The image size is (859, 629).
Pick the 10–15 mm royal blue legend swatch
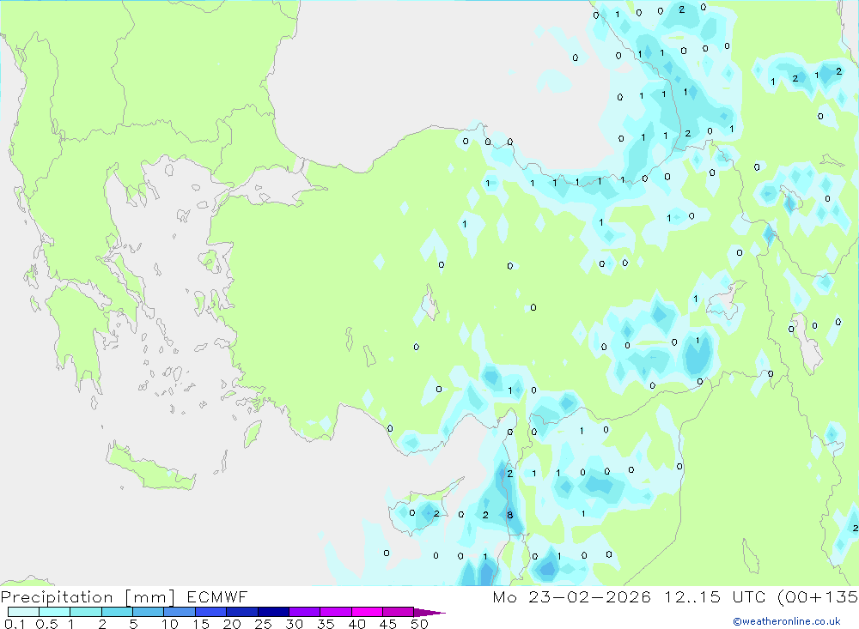(x=180, y=612)
